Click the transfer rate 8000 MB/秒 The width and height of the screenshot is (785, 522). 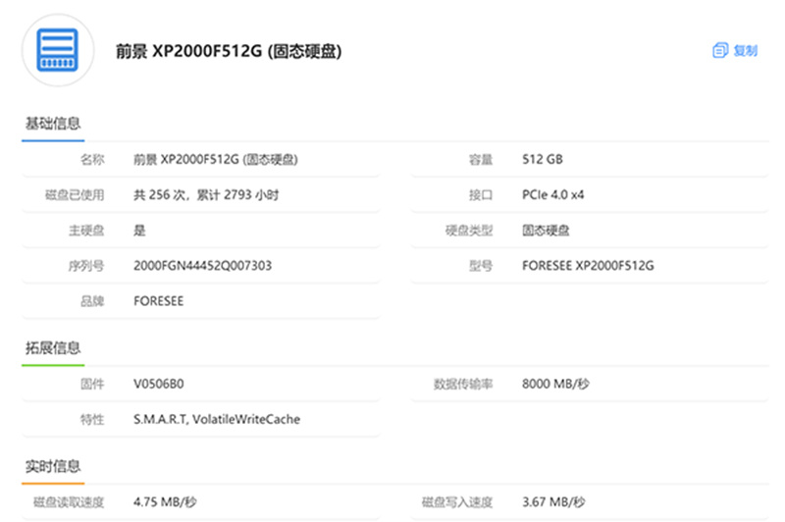555,384
